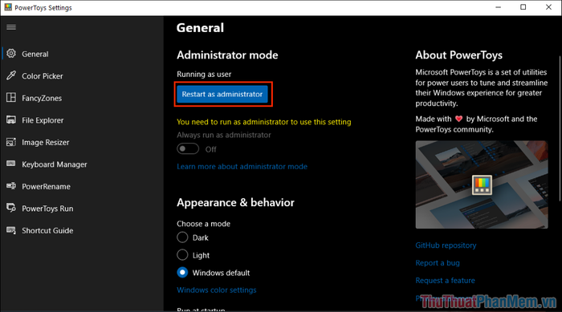Click the PowerToys preview image
Image resolution: width=562 pixels, height=312 pixels.
coord(482,184)
